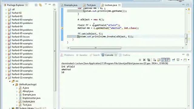
Task: Collapse the (default package) node
Action: coord(13,85)
